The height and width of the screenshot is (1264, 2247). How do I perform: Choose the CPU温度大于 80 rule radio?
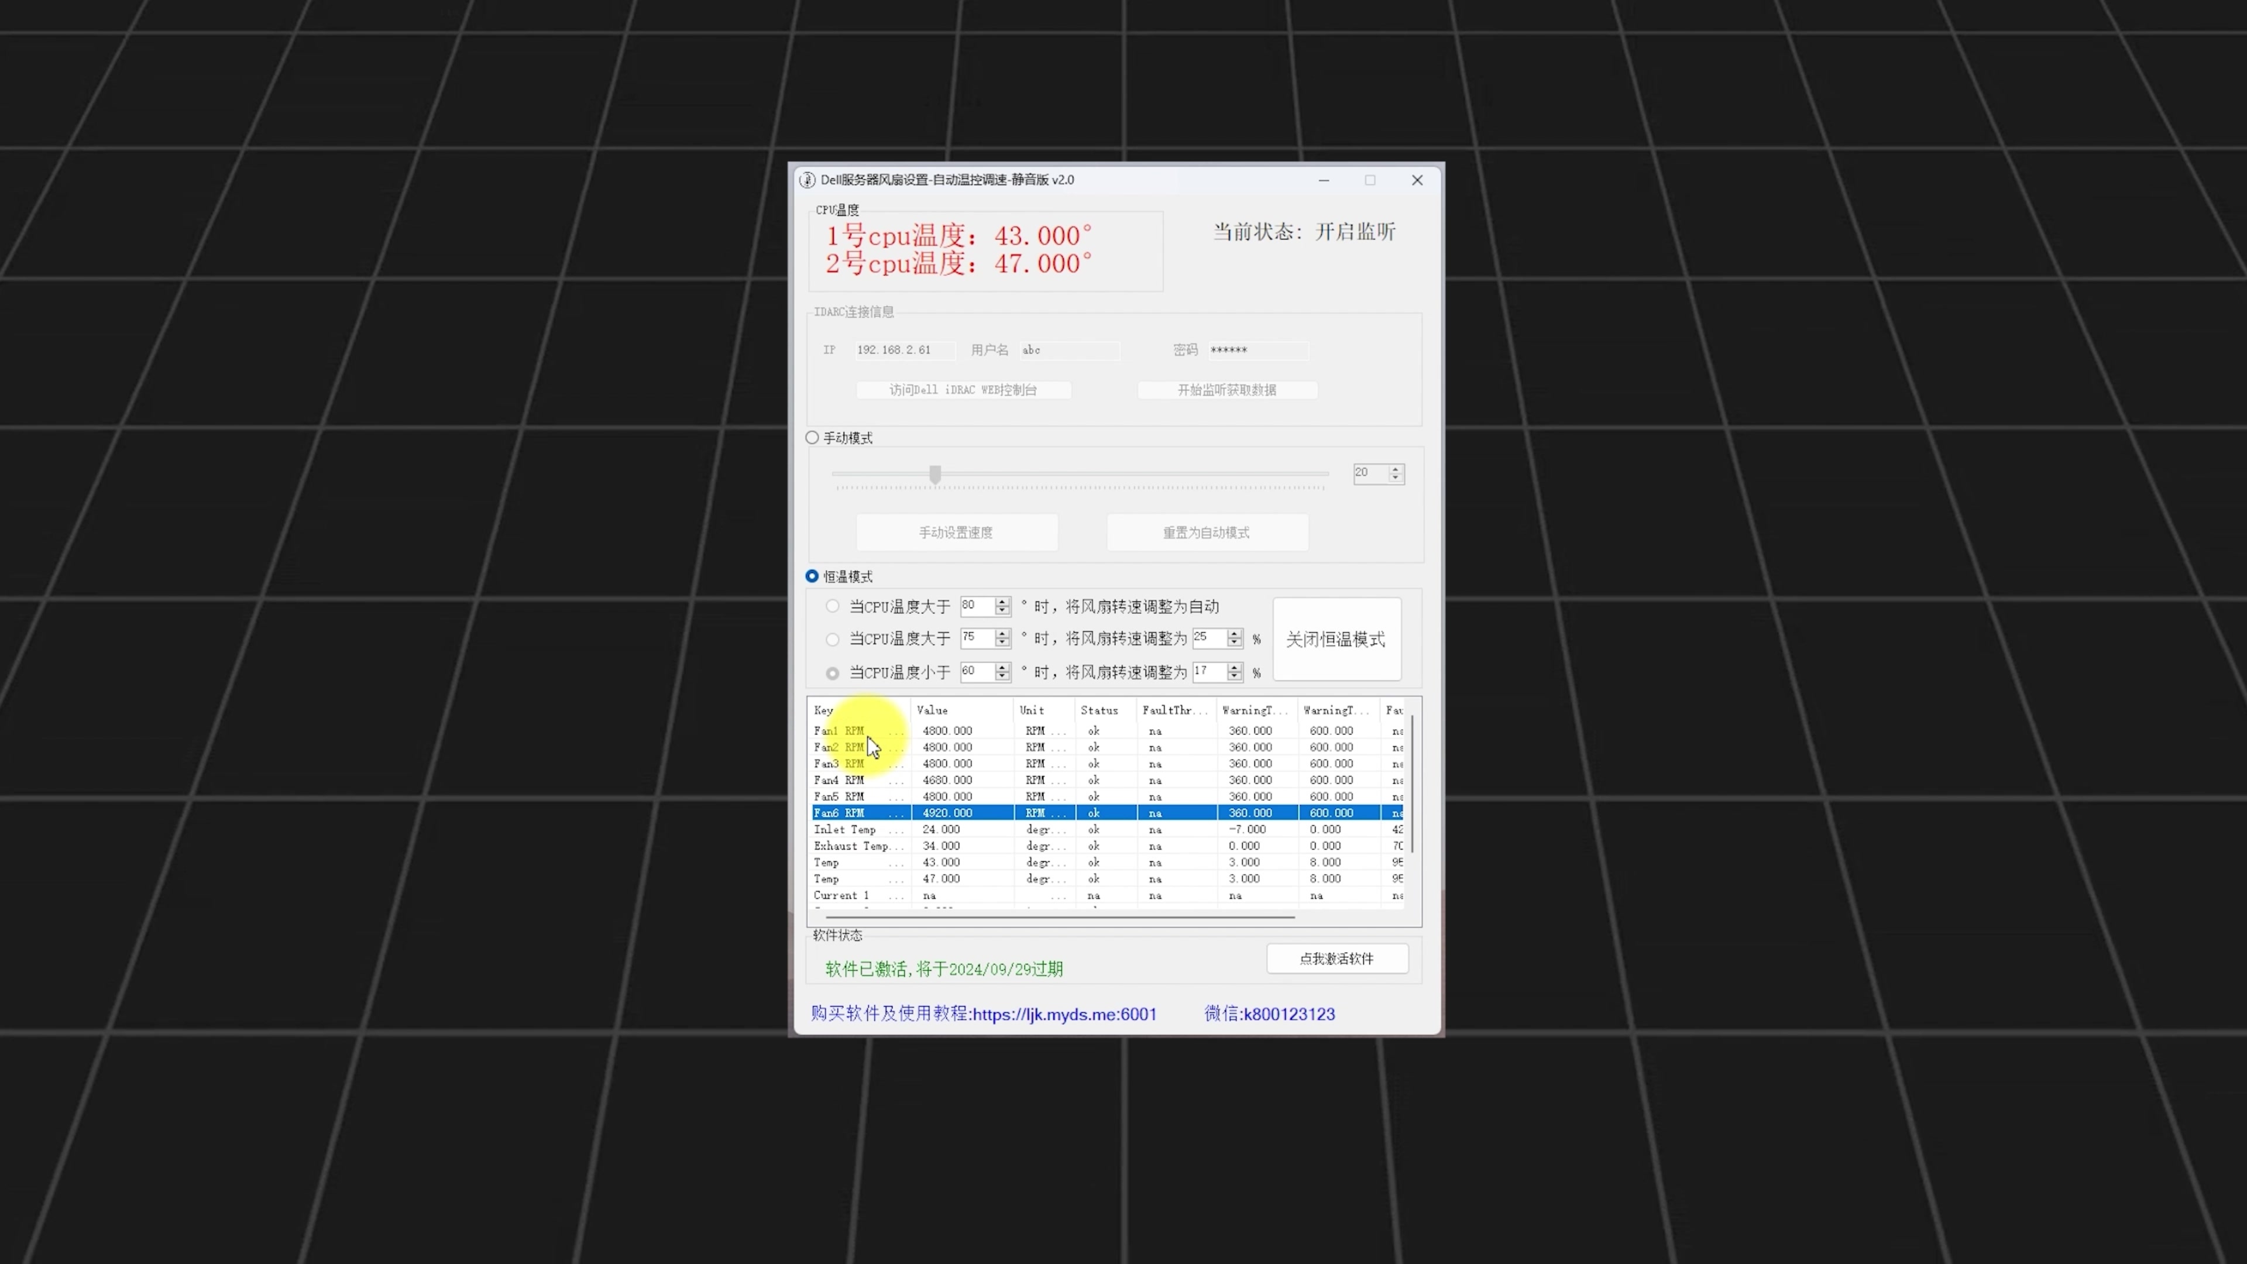click(832, 606)
